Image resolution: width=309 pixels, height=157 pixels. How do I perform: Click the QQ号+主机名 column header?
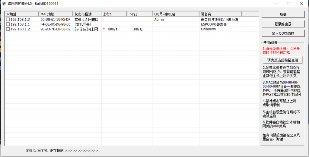pos(176,14)
